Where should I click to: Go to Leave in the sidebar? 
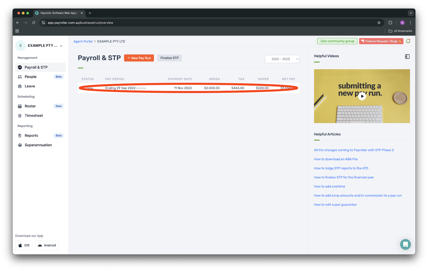tap(40, 86)
